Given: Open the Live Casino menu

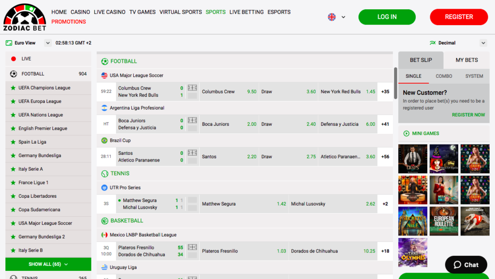Looking at the screenshot, I should tap(110, 12).
